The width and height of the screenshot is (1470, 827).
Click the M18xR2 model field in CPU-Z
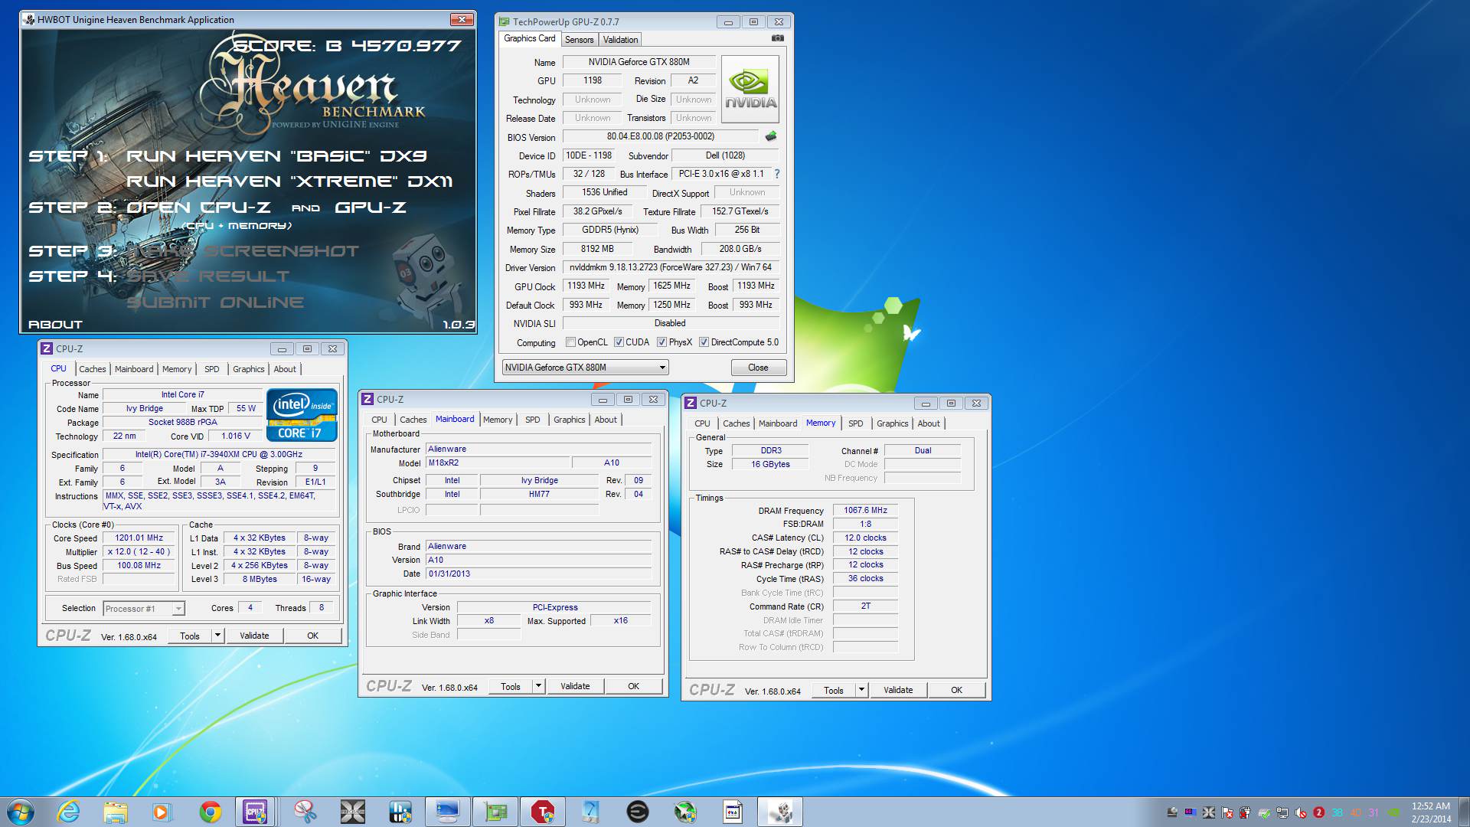pyautogui.click(x=498, y=463)
